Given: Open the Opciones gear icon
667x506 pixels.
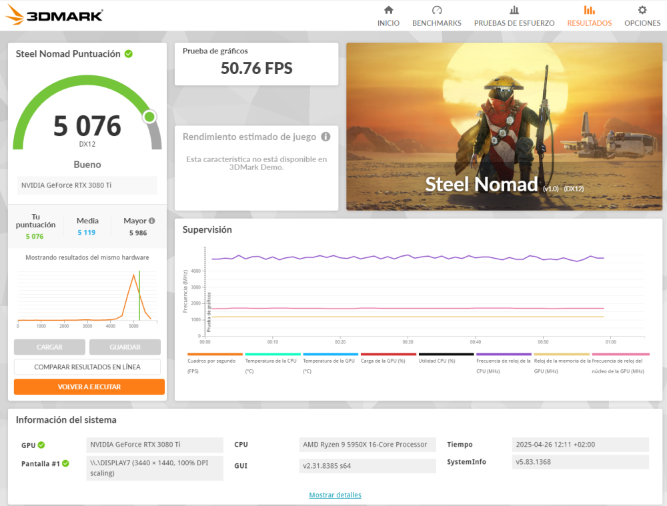Looking at the screenshot, I should [x=642, y=10].
